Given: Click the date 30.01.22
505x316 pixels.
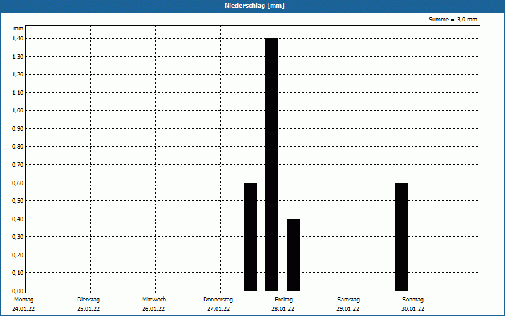Looking at the screenshot, I should pyautogui.click(x=413, y=309).
